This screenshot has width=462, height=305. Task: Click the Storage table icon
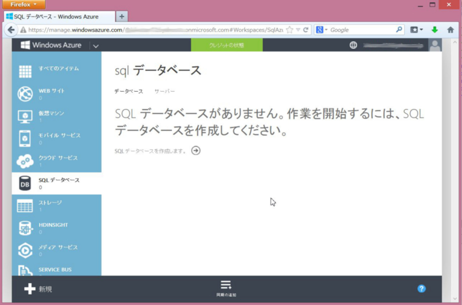coord(25,206)
